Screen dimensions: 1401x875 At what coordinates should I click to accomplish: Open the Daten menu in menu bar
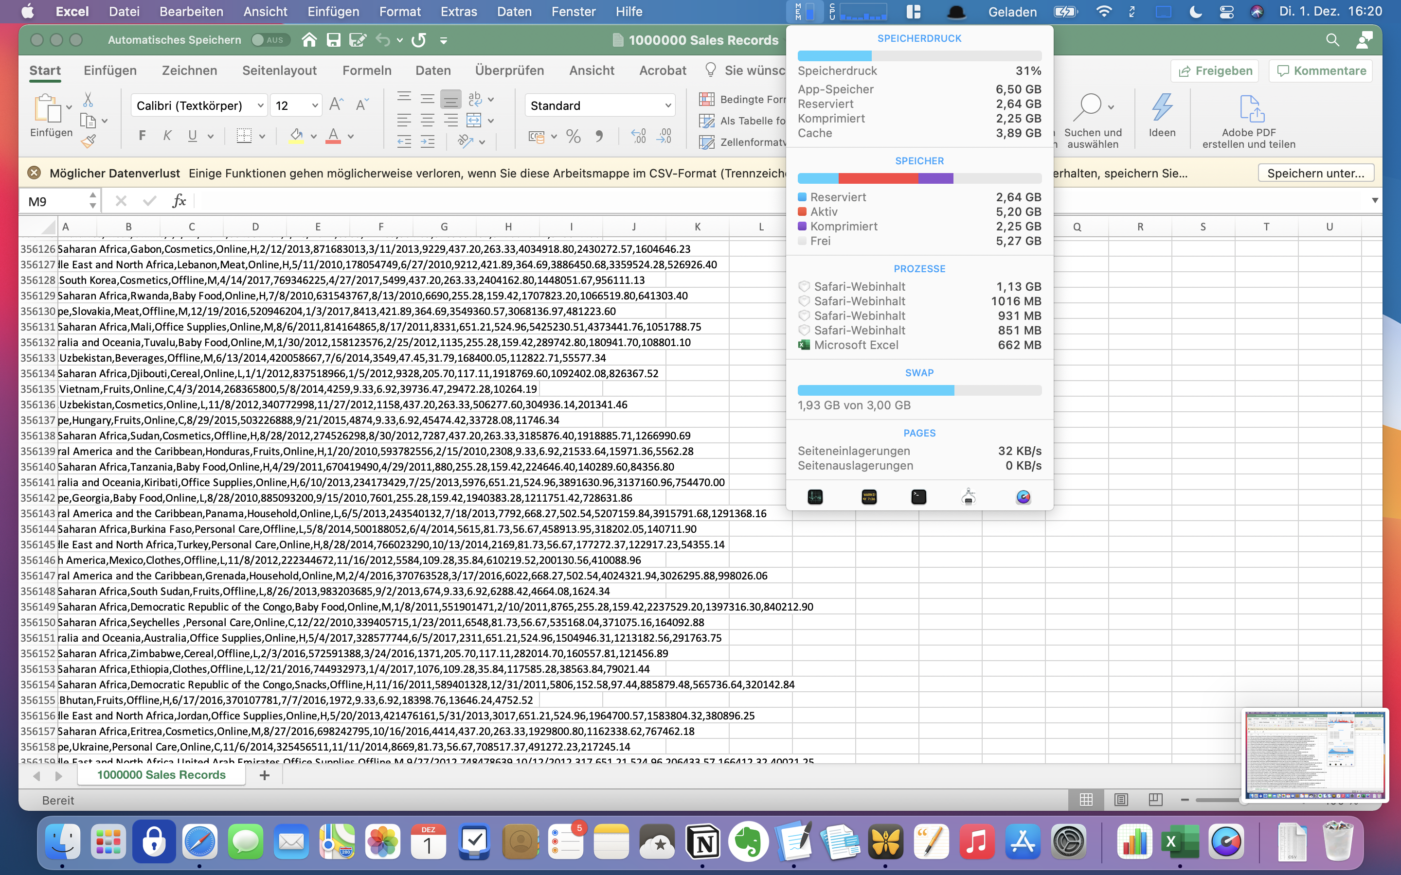pos(514,12)
